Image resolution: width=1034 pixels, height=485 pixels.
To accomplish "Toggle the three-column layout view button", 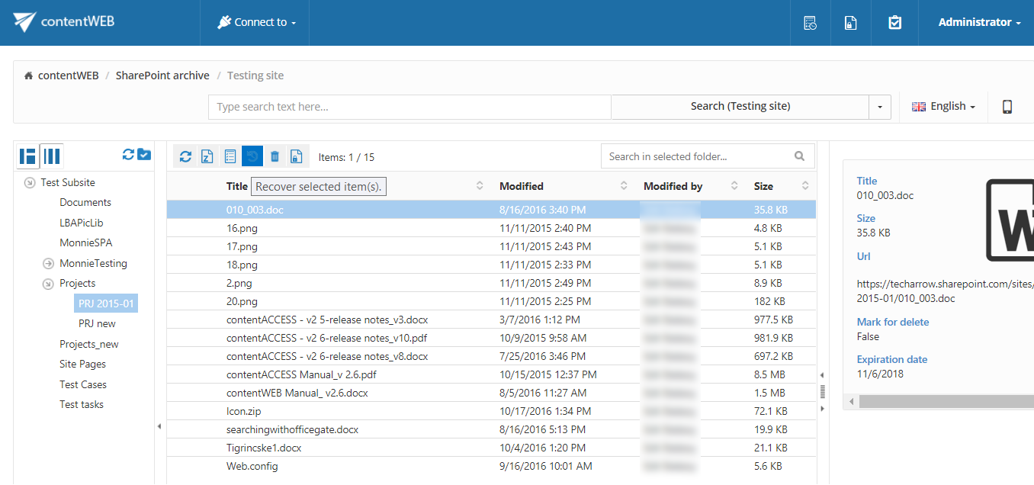I will coord(51,156).
